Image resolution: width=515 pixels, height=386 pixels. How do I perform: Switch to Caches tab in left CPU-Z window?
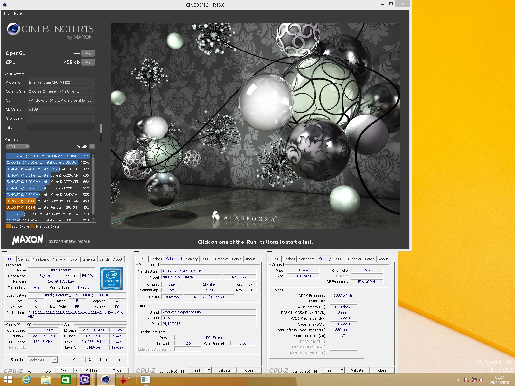coord(23,259)
